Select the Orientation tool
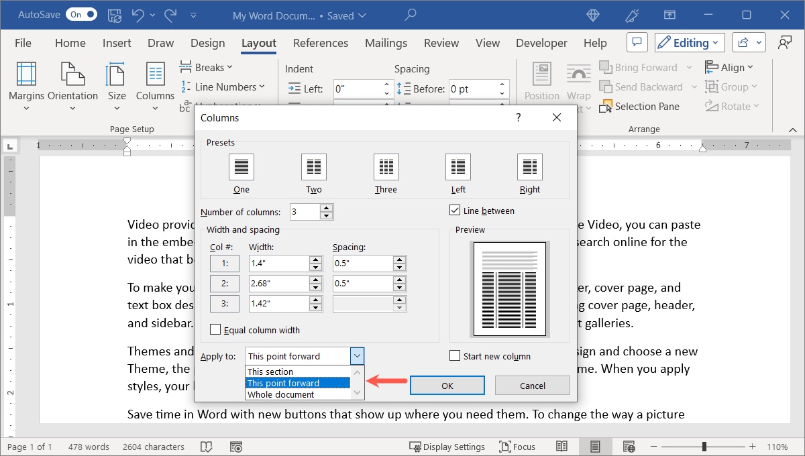Viewport: 805px width, 456px height. point(72,84)
